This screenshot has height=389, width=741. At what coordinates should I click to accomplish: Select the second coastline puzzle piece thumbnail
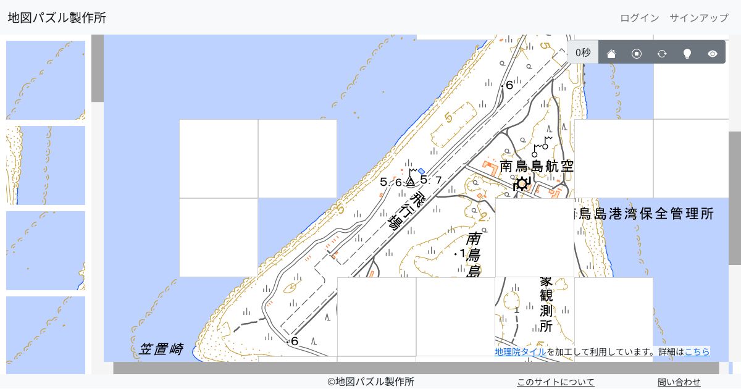point(46,165)
